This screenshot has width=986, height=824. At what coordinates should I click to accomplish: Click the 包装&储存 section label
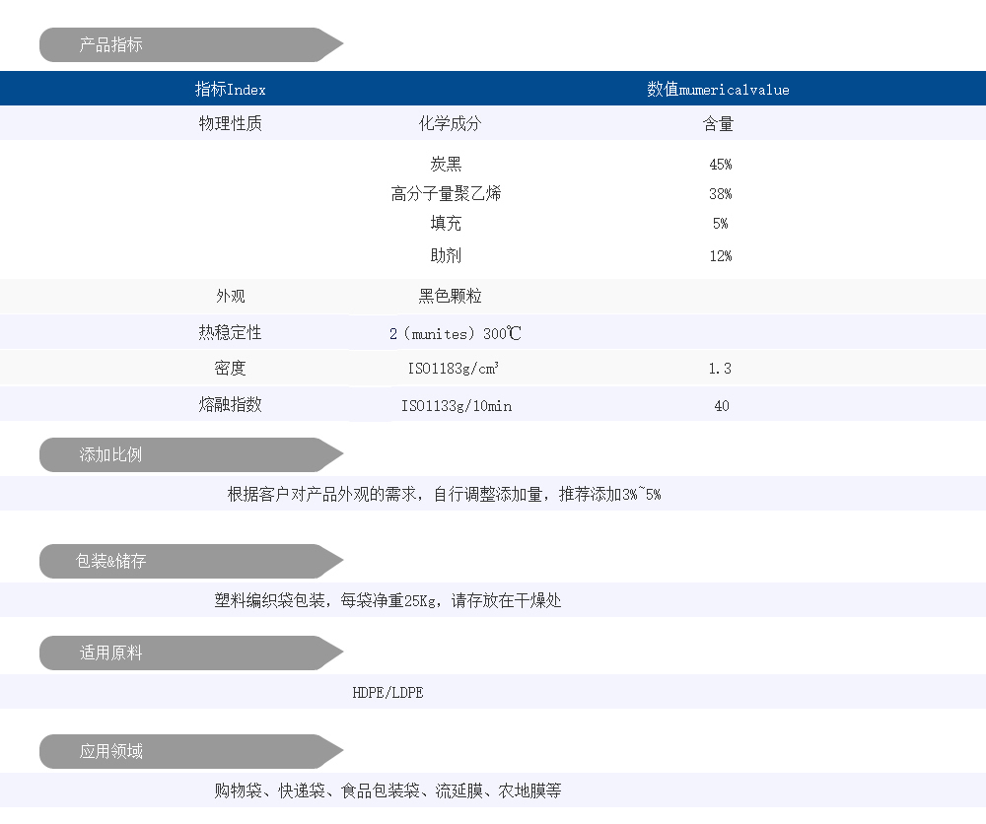(x=111, y=561)
